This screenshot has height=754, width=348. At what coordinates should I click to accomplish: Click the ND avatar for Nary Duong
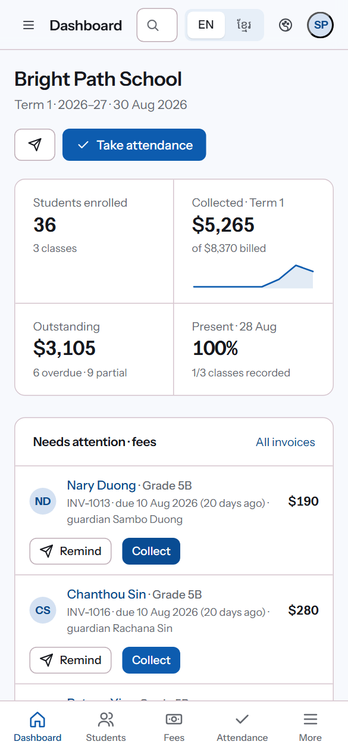click(43, 501)
